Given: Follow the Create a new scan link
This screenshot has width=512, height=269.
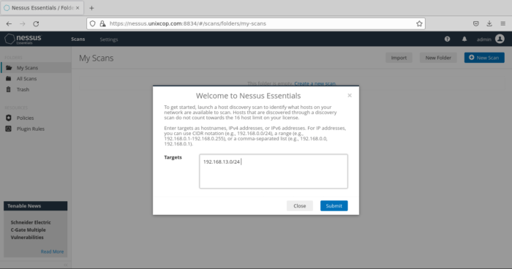Looking at the screenshot, I should pyautogui.click(x=315, y=83).
